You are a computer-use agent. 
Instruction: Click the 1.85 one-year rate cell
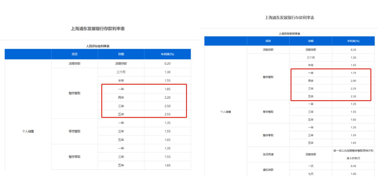coord(167,89)
